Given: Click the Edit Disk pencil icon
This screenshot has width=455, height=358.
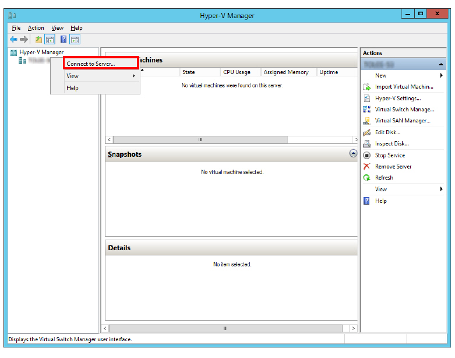Looking at the screenshot, I should pos(367,132).
